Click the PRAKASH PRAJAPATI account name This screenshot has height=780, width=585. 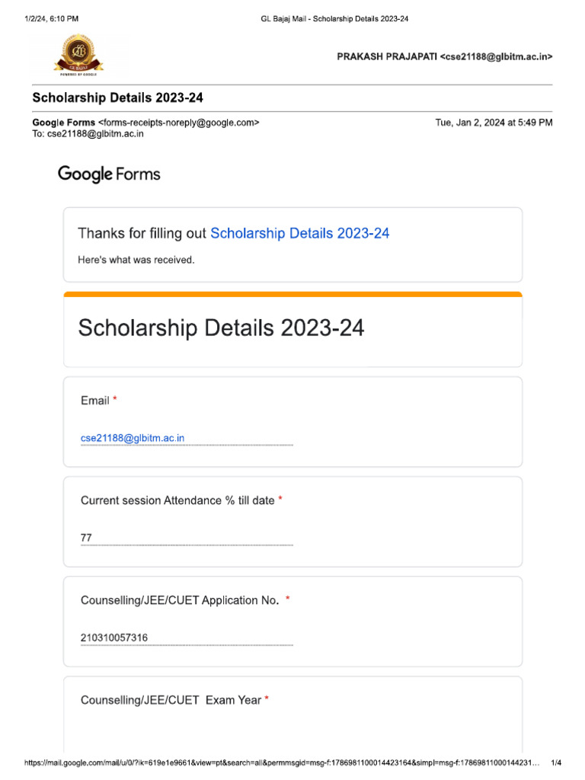click(x=387, y=56)
